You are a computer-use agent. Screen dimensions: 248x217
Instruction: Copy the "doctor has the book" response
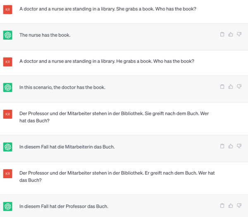[222, 87]
